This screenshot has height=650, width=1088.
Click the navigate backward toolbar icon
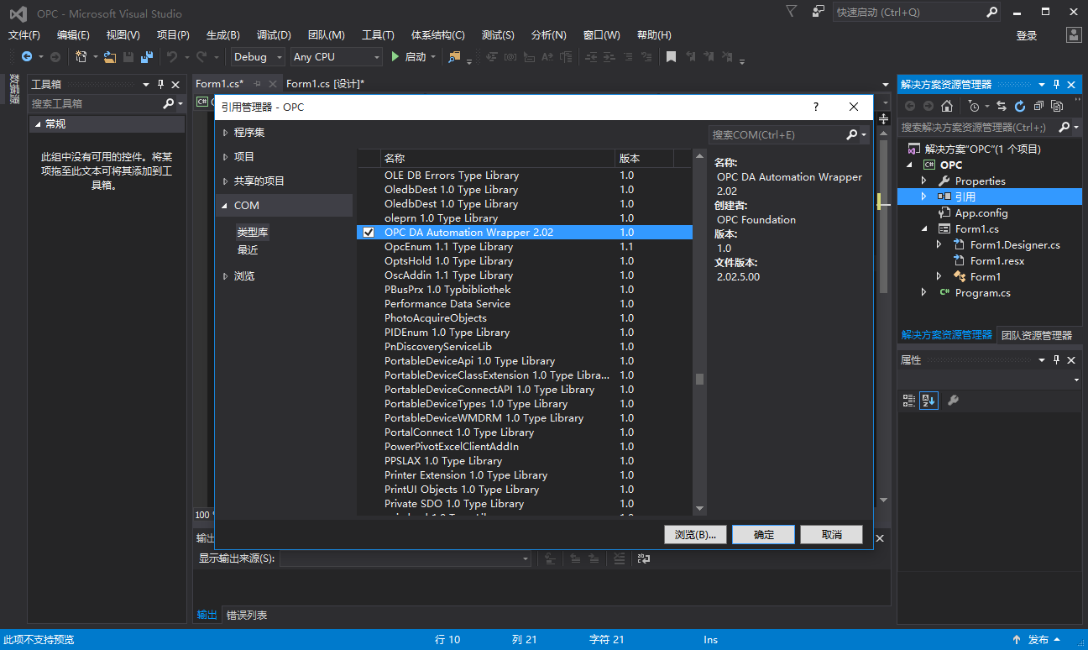click(27, 56)
